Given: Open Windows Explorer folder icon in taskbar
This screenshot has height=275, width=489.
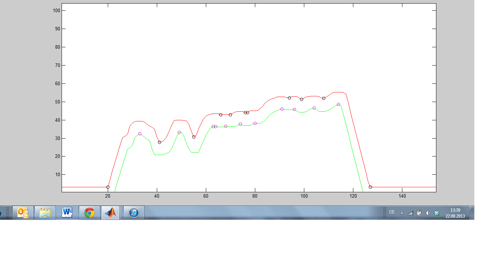Looking at the screenshot, I should click(x=45, y=213).
